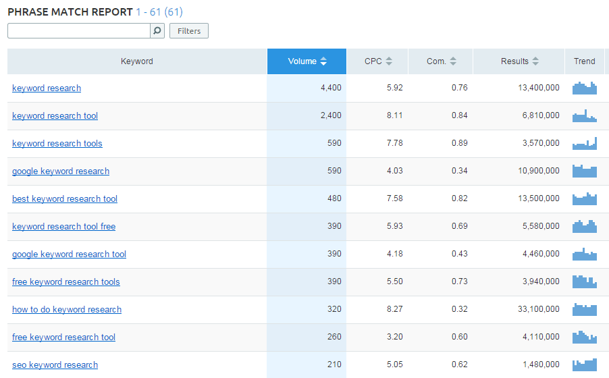
Task: View trend chart for 'keyword research tool free'
Action: pos(585,226)
